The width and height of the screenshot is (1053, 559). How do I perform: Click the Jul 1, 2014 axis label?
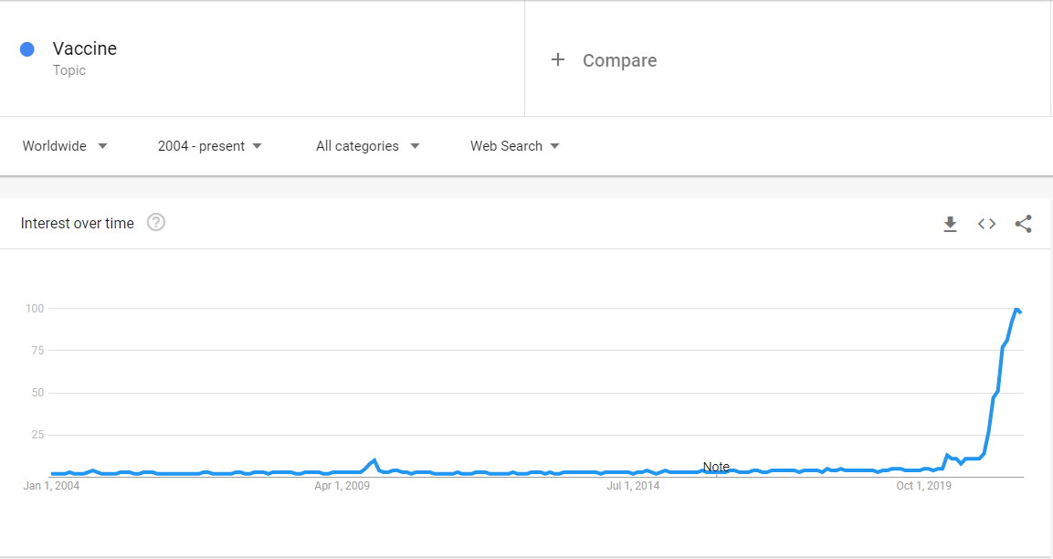(633, 486)
